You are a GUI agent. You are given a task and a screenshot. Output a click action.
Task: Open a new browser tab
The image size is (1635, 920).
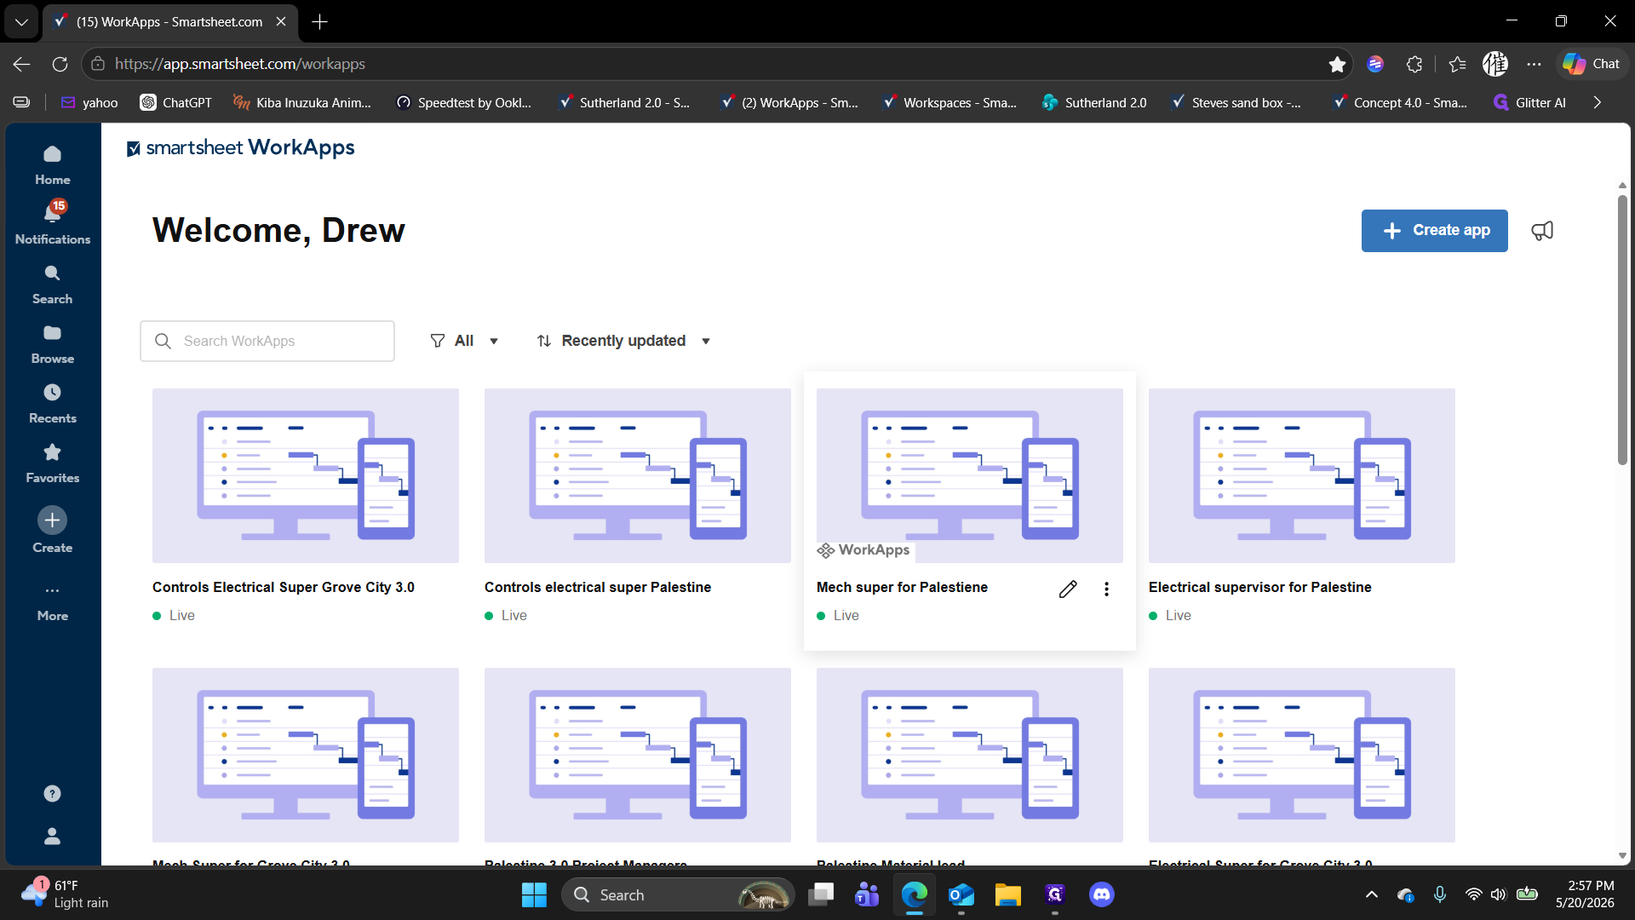tap(319, 22)
